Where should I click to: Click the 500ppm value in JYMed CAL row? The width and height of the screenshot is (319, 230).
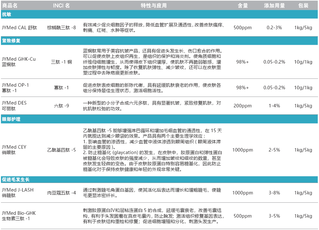pyautogui.click(x=242, y=28)
